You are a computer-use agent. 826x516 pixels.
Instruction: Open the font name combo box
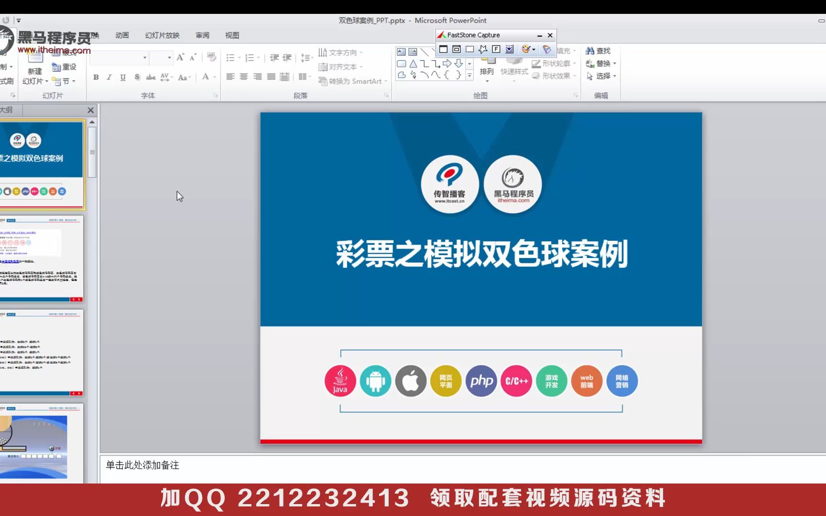(119, 58)
